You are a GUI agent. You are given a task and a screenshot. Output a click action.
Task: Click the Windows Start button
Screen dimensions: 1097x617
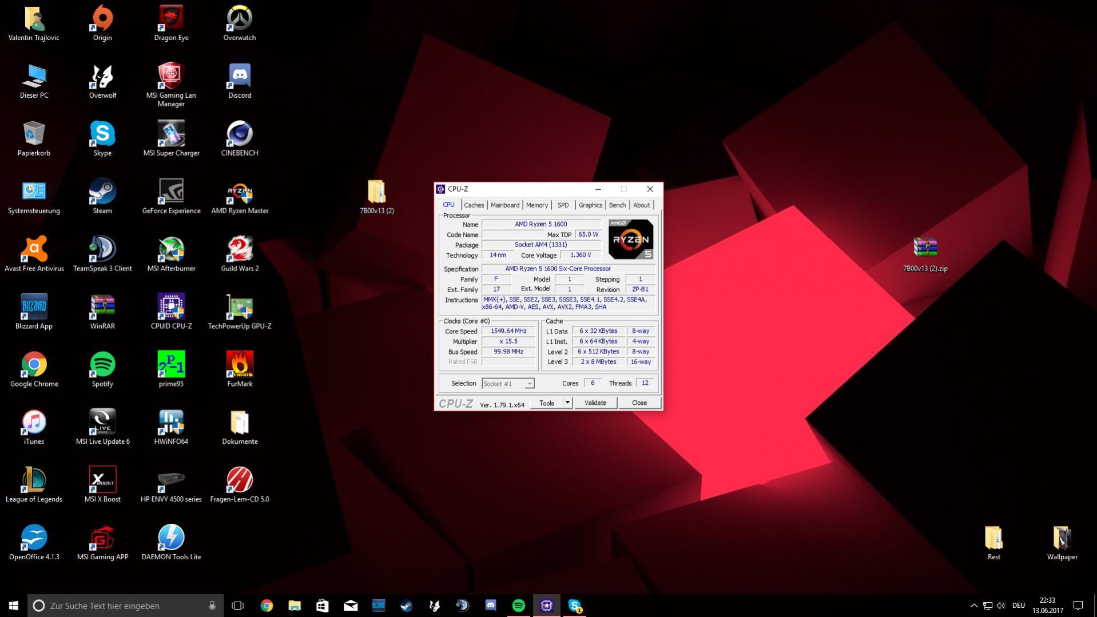(x=14, y=606)
